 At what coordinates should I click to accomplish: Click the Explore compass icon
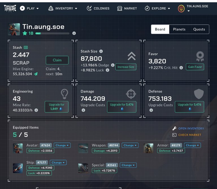tap(147, 8)
